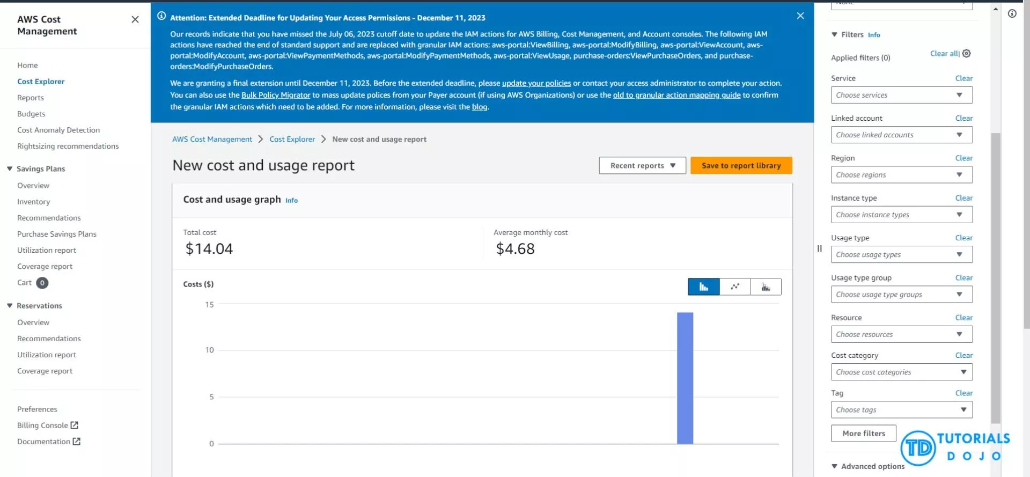This screenshot has height=477, width=1030.
Task: Click the More filters button
Action: pyautogui.click(x=864, y=434)
